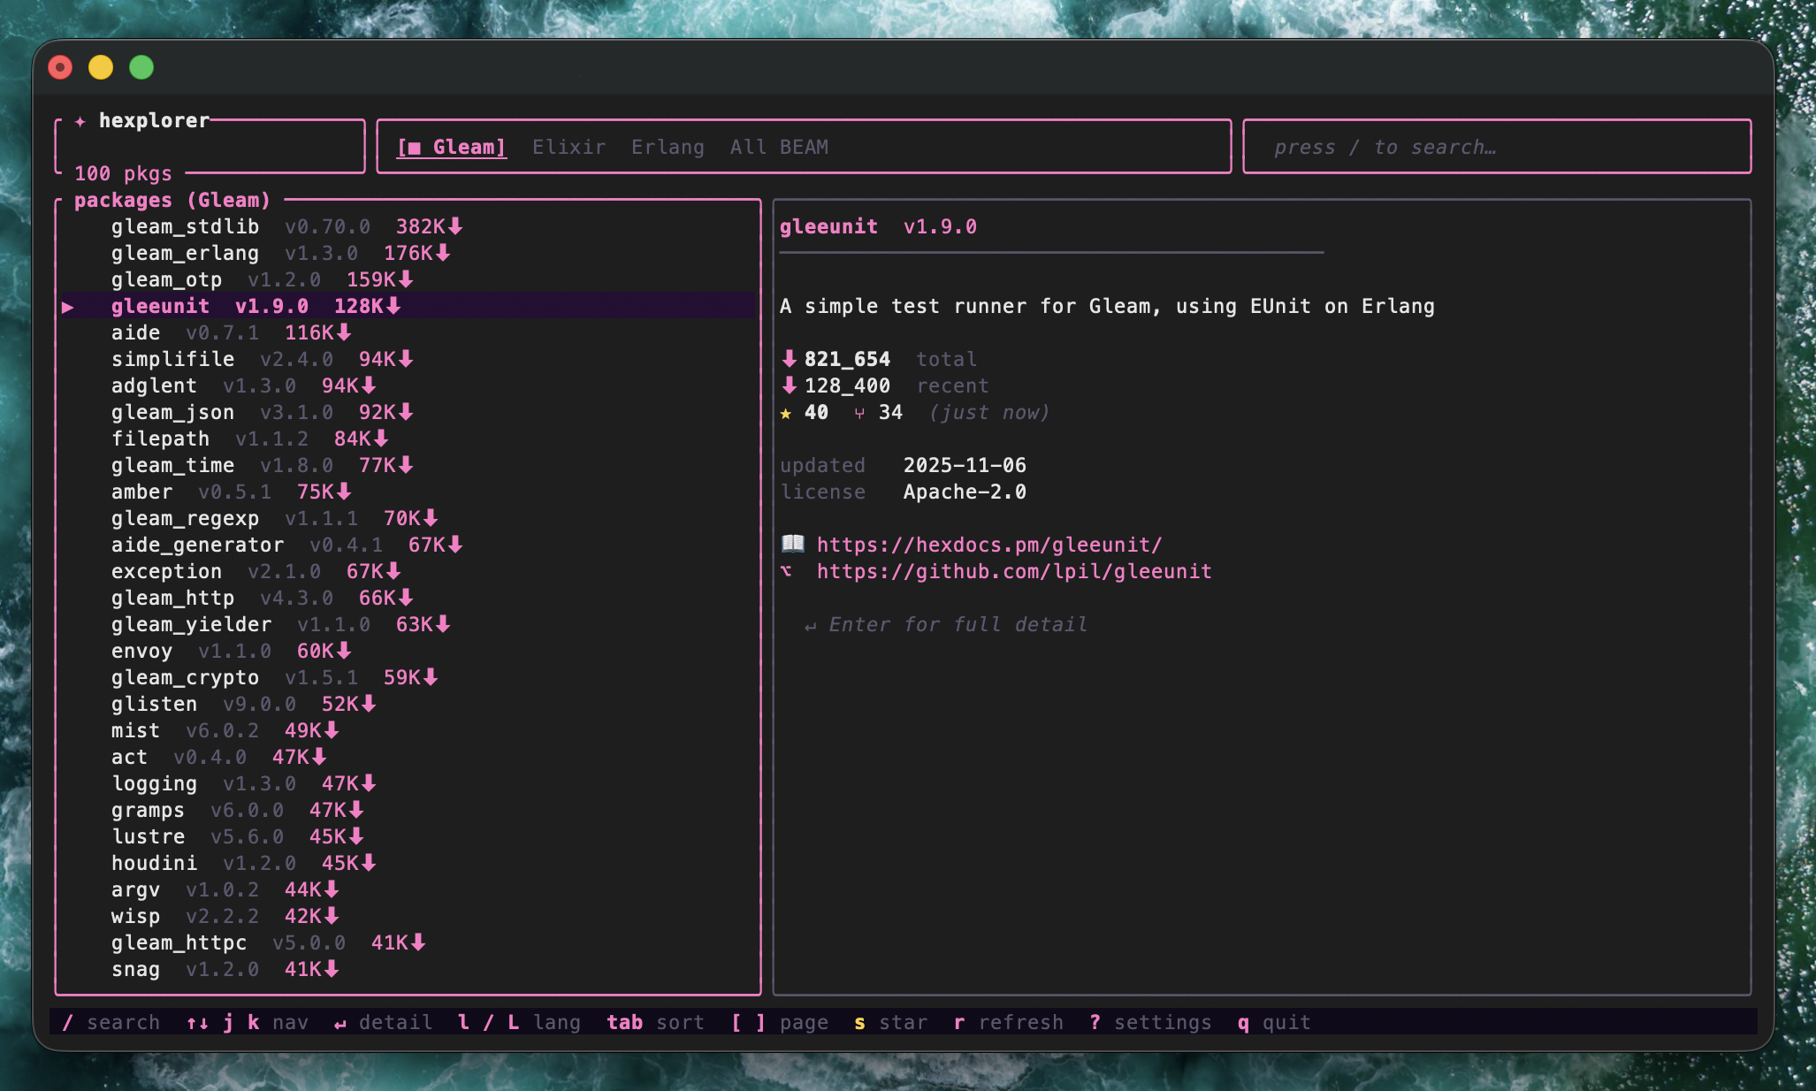Click the q quit shortcut in footer
This screenshot has width=1816, height=1091.
click(x=1274, y=1022)
